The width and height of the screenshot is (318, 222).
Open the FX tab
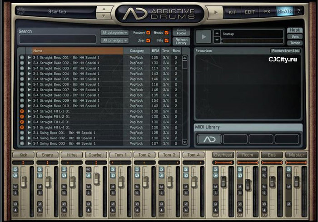(267, 12)
